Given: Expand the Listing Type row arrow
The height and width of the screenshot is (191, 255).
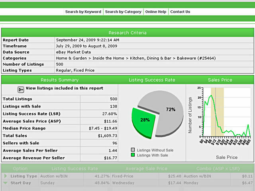Looking at the screenshot, I should [5, 176].
